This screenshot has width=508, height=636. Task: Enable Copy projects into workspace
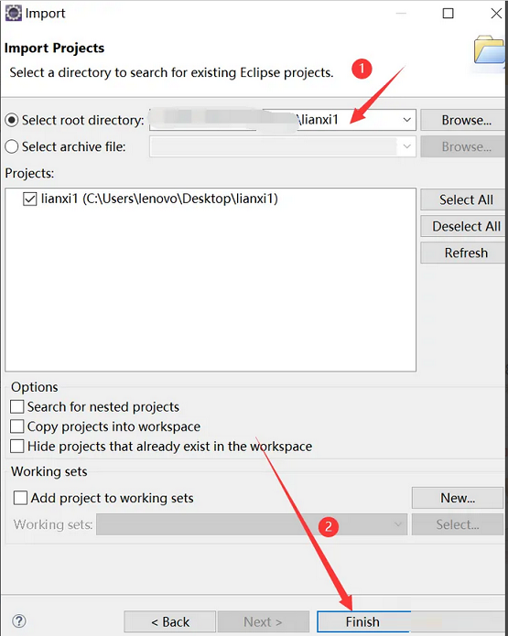pos(17,426)
